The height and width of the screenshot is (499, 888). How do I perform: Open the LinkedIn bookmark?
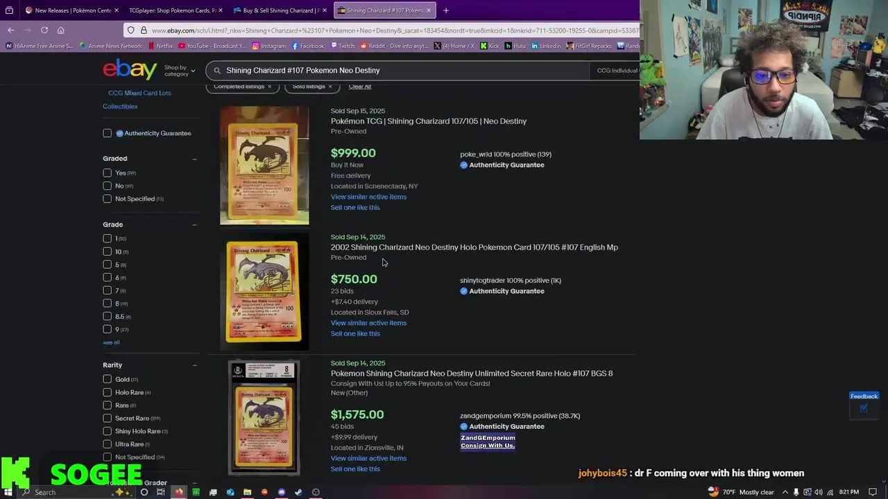click(545, 46)
